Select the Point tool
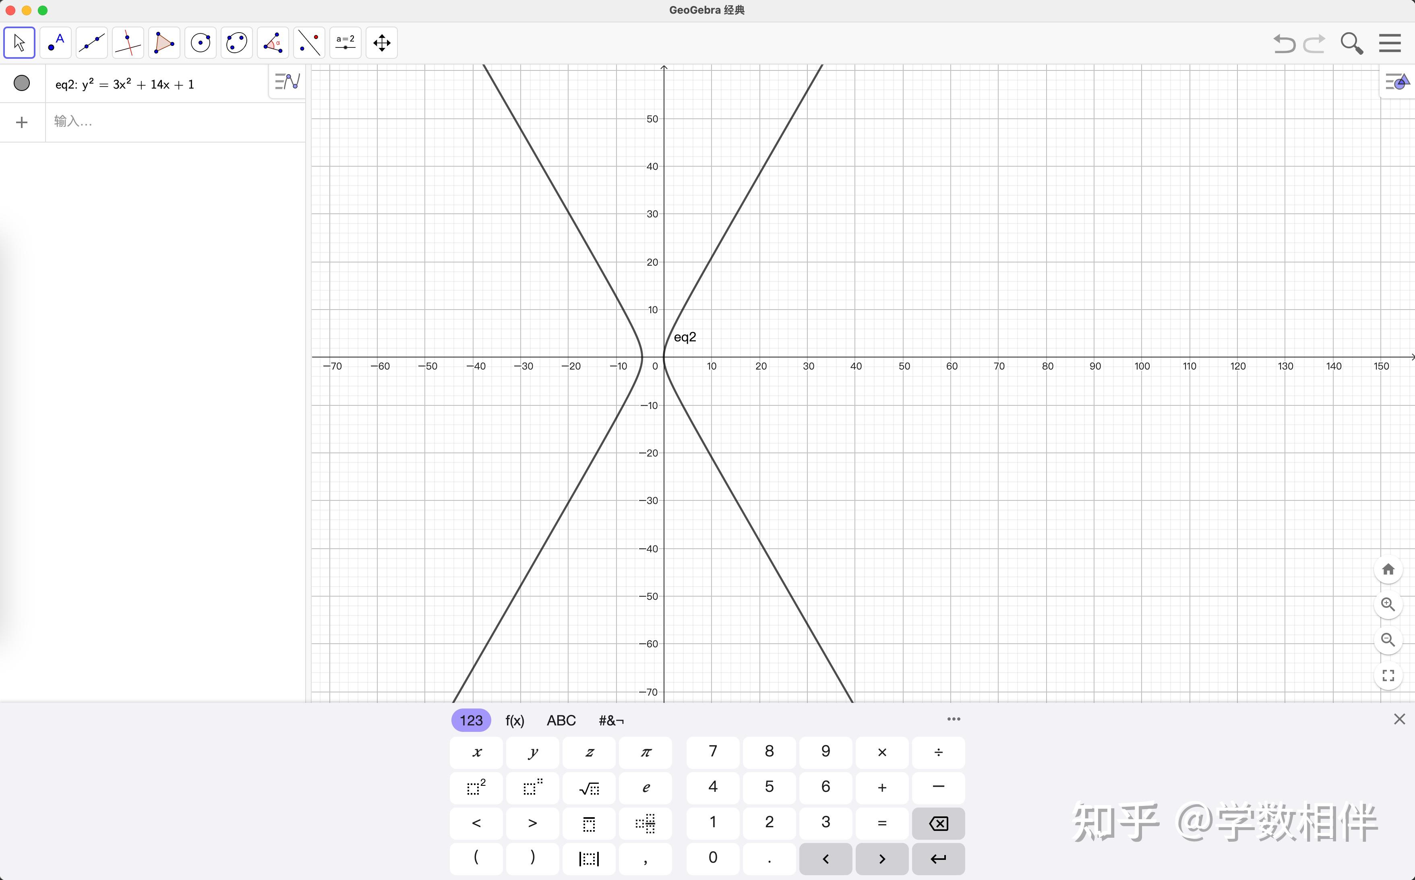 55,43
